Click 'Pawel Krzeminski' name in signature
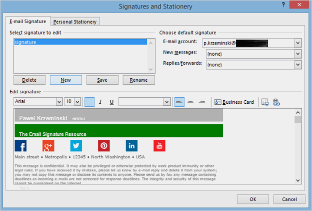312x211 pixels. pyautogui.click(x=43, y=118)
